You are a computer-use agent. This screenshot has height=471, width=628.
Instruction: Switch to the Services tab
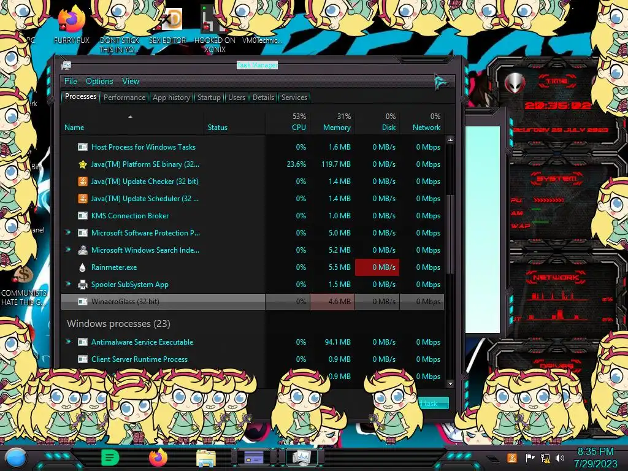click(x=294, y=98)
